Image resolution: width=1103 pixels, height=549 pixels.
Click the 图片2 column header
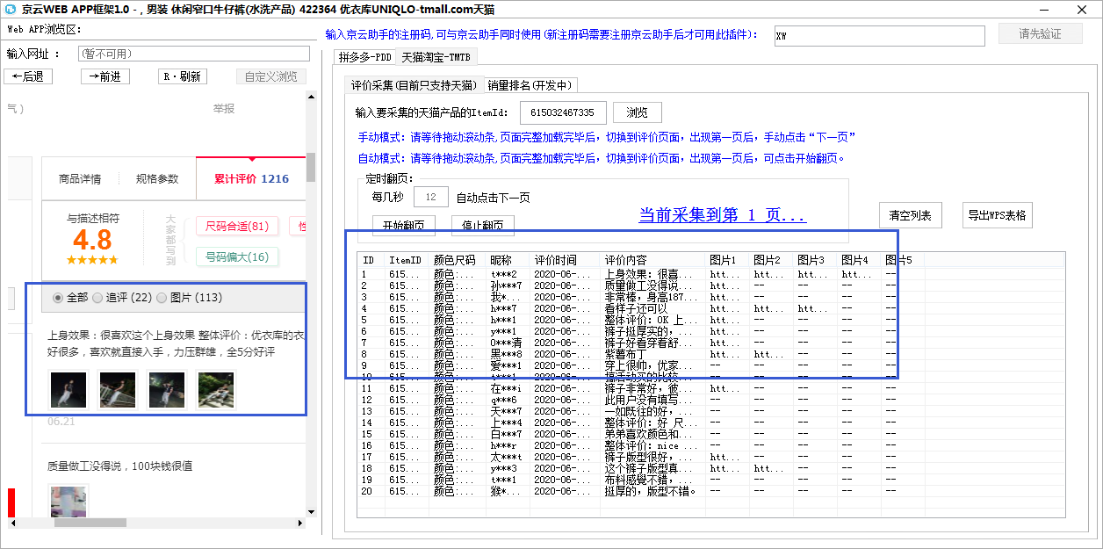point(773,260)
